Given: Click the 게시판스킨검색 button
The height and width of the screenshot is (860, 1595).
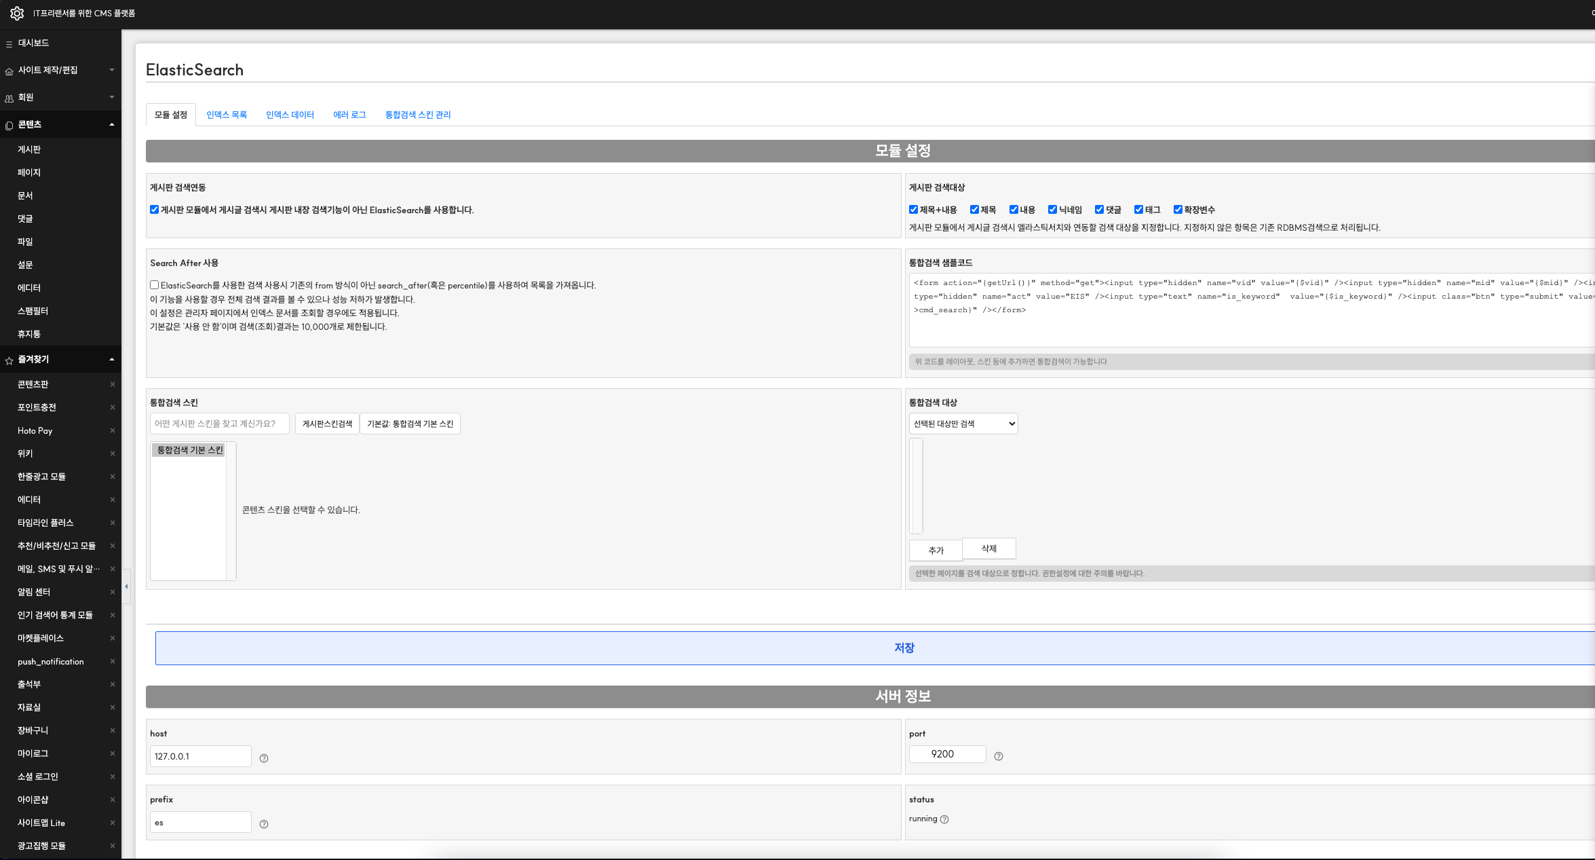Looking at the screenshot, I should tap(327, 424).
